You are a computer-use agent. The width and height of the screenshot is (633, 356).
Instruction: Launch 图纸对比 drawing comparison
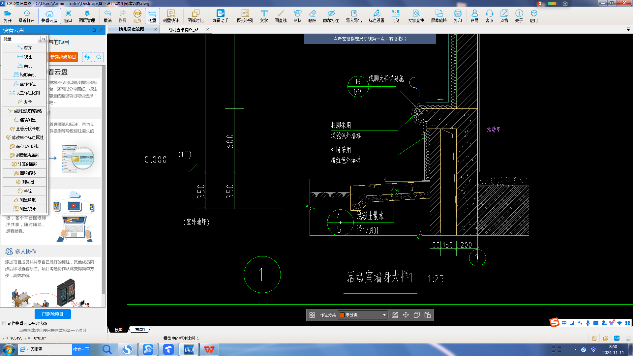pos(196,16)
